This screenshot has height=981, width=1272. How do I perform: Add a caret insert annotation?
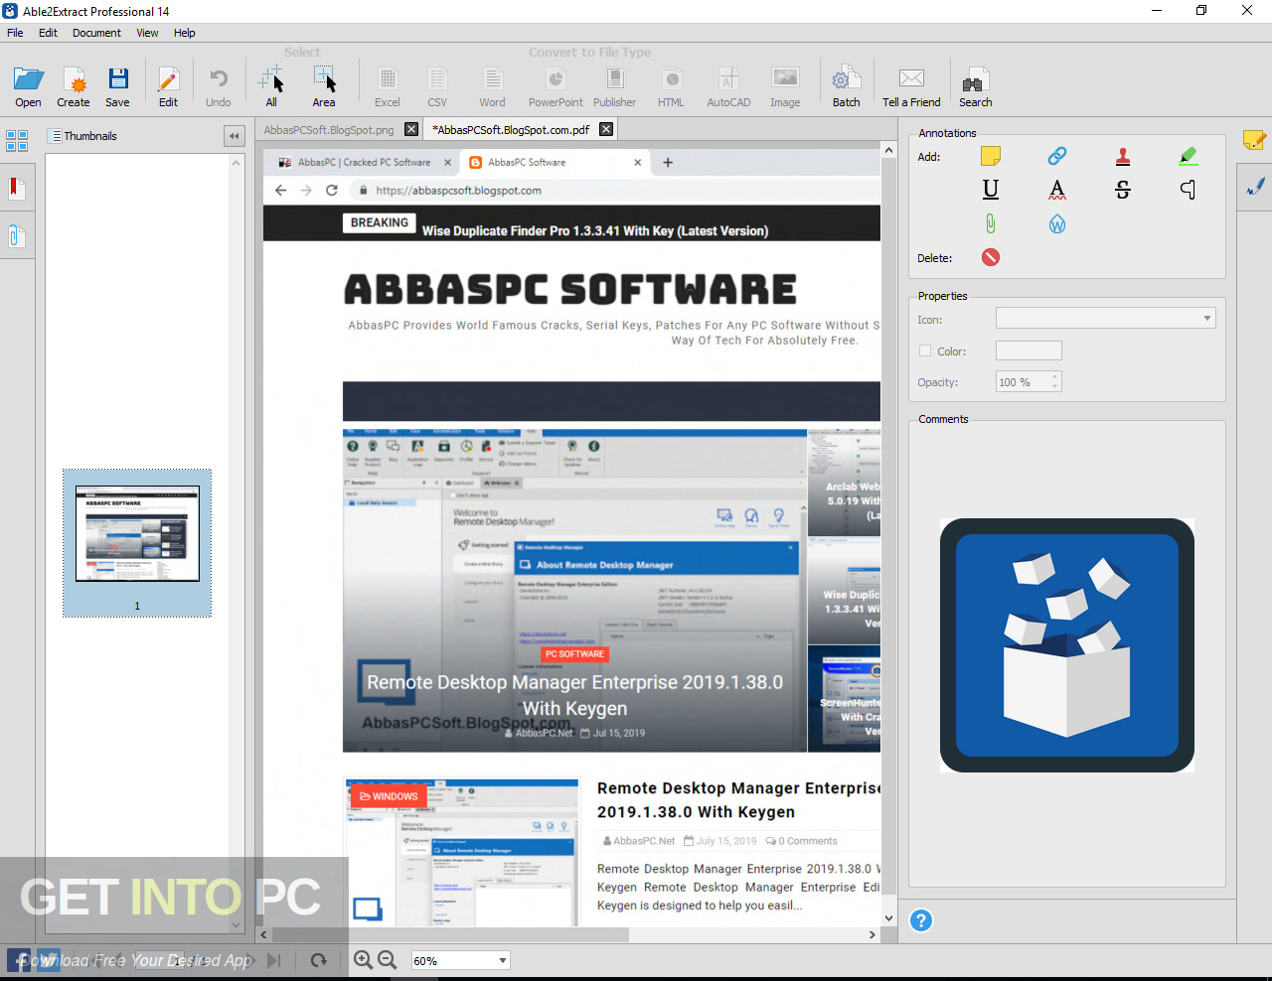[1189, 190]
